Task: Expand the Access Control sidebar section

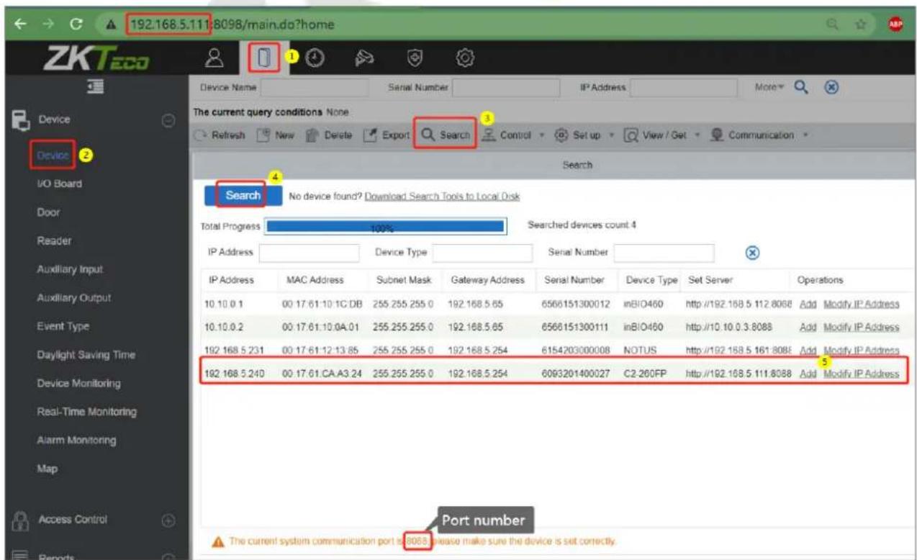Action: tap(167, 520)
